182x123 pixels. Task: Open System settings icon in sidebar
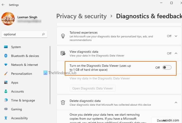6,47
